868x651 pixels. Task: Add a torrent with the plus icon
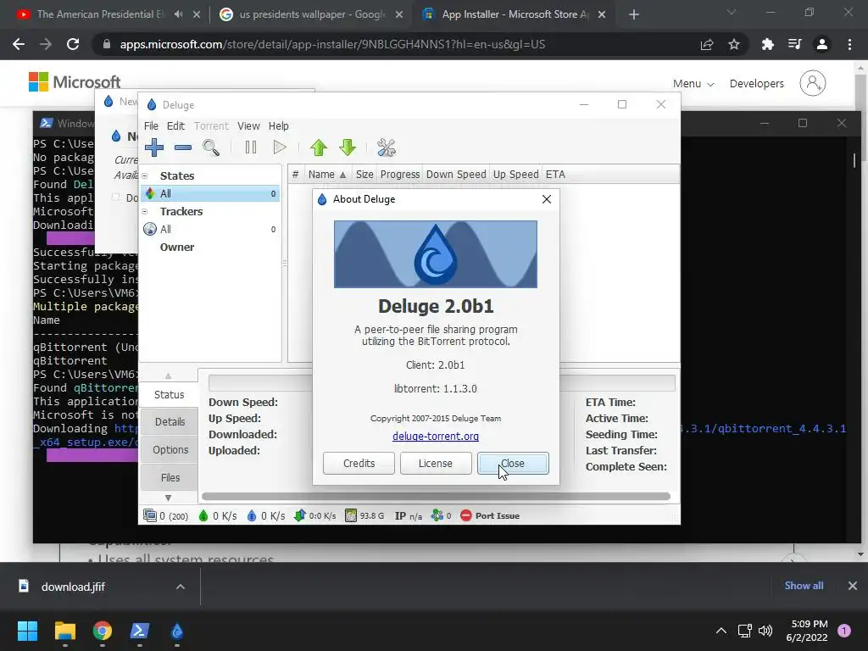point(154,147)
